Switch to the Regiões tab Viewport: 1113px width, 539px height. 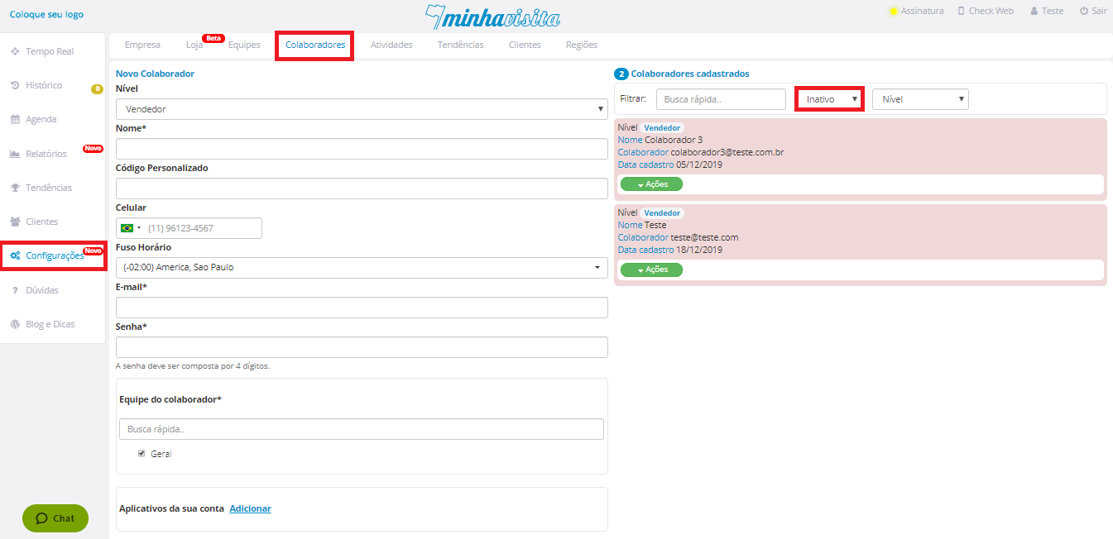(581, 45)
